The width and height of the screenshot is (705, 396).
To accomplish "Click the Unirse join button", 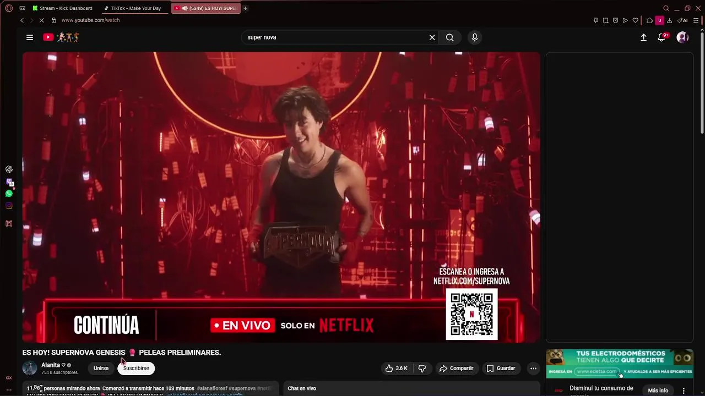I will coord(101,368).
